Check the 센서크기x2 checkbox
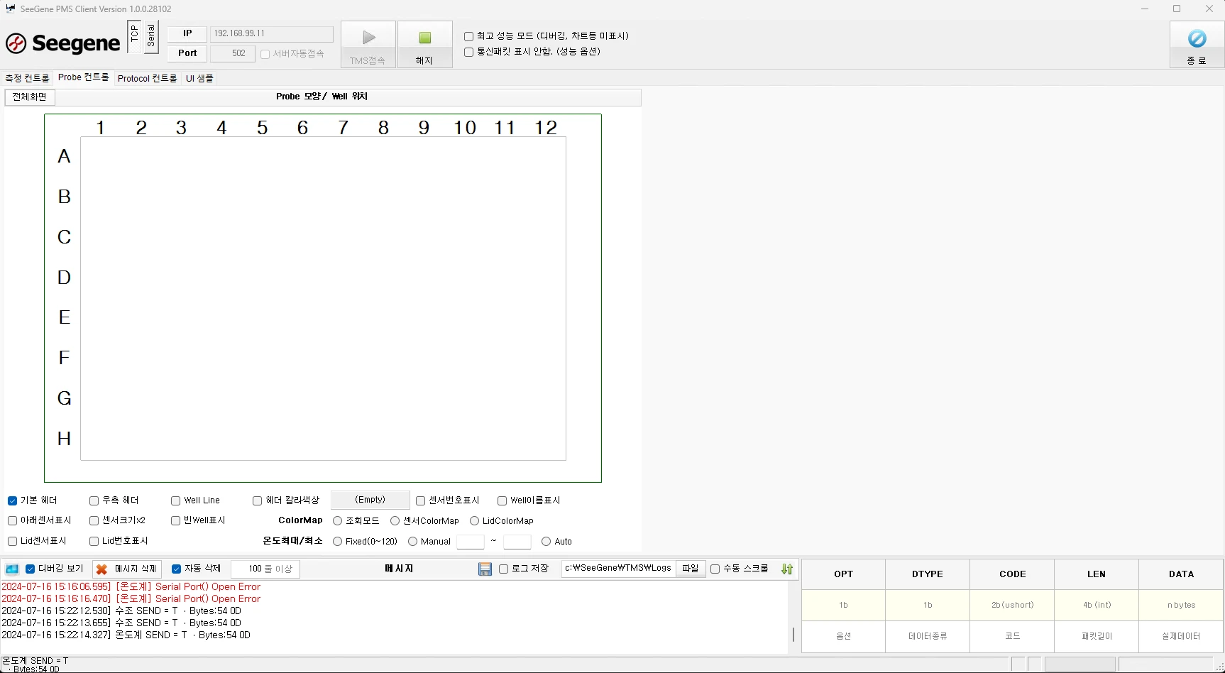Screen dimensions: 1225x673 [x=94, y=520]
